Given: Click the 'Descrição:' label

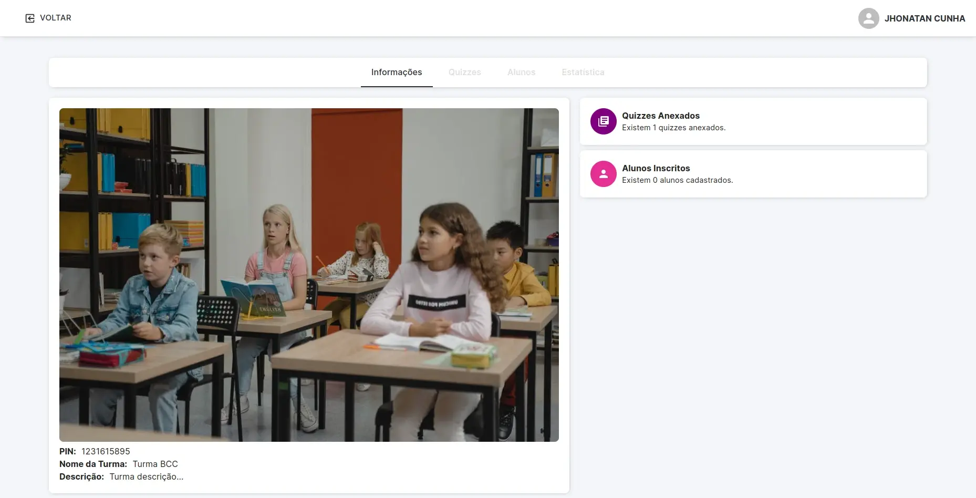Looking at the screenshot, I should coord(81,476).
